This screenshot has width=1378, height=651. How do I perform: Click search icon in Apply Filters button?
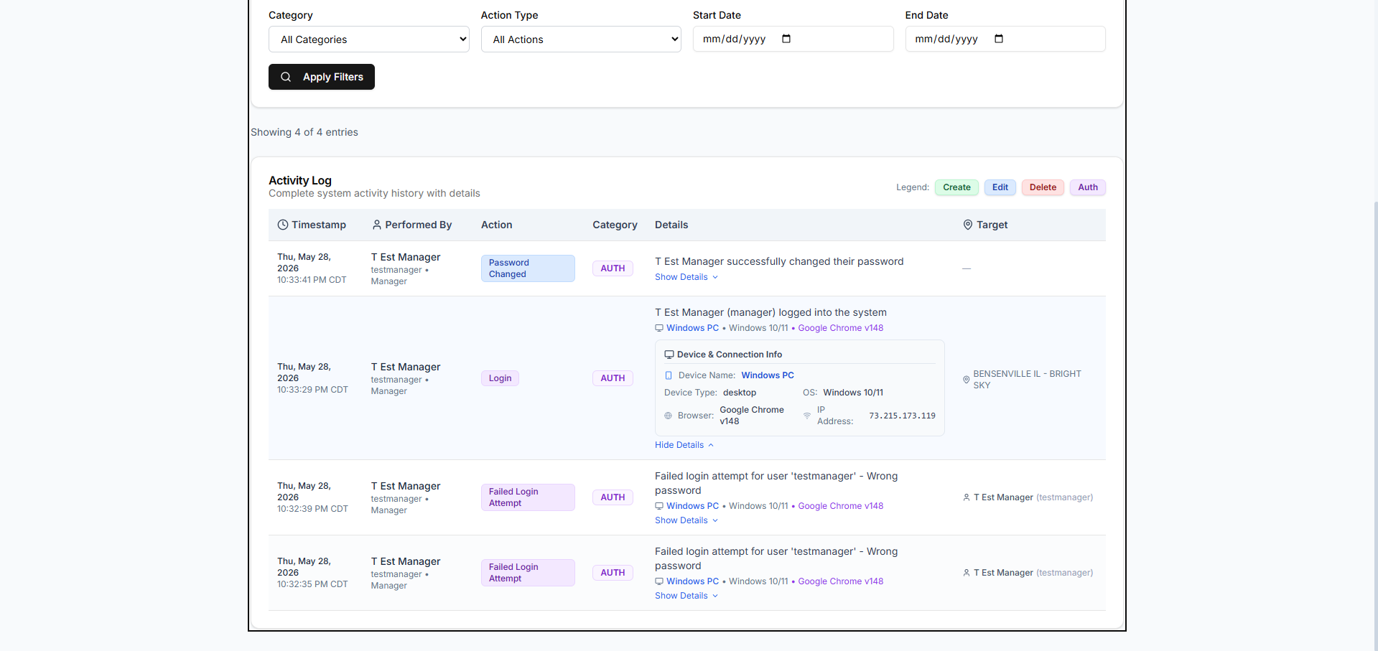tap(286, 77)
